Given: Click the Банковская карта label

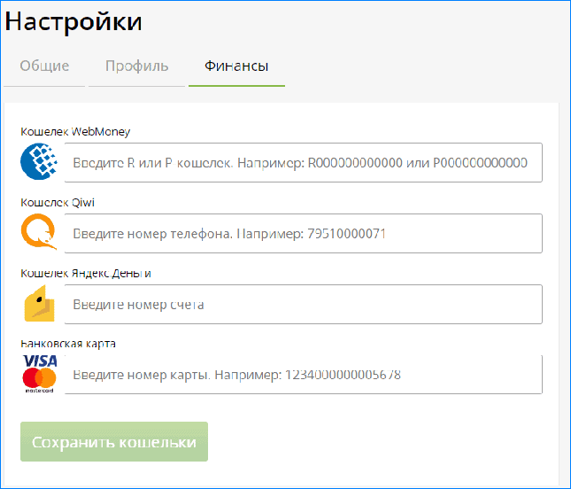Looking at the screenshot, I should [68, 344].
